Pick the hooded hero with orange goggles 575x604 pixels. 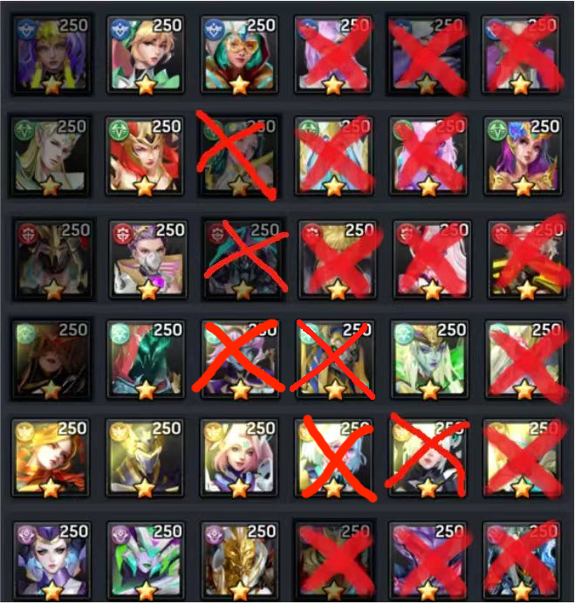coord(239,54)
